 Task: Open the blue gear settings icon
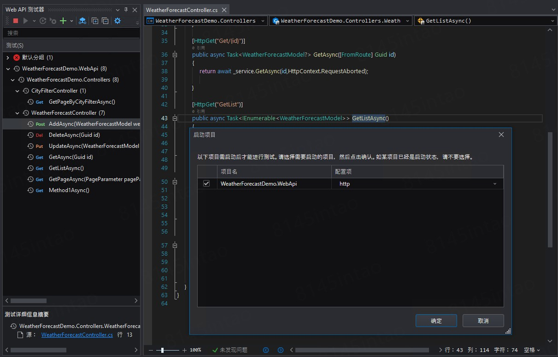click(x=117, y=21)
